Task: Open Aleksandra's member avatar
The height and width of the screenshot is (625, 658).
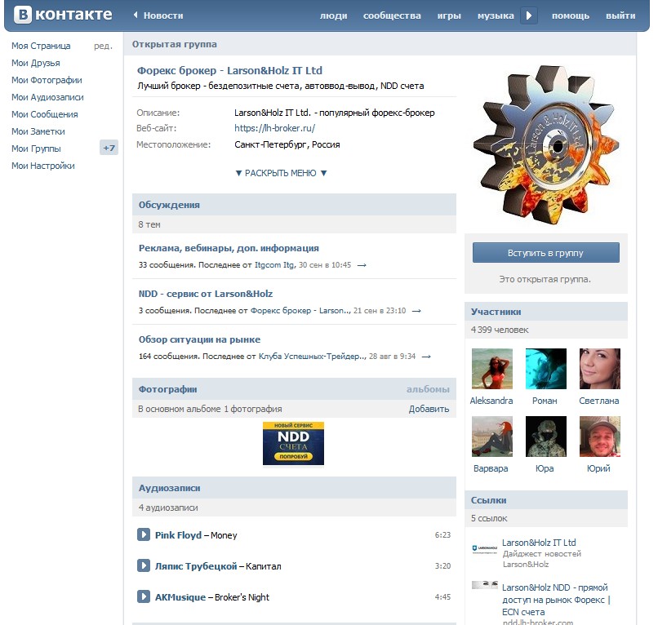Action: pyautogui.click(x=491, y=369)
